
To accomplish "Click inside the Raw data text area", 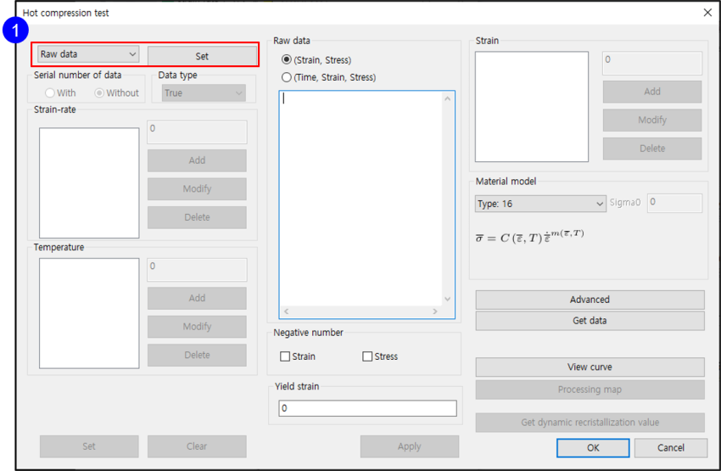I will tap(361, 199).
